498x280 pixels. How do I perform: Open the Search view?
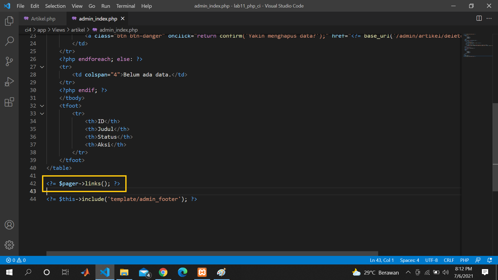[9, 41]
